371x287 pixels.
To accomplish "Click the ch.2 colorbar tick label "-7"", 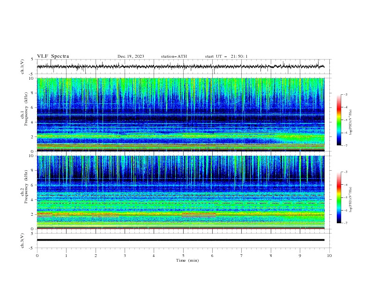I will pyautogui.click(x=346, y=223).
